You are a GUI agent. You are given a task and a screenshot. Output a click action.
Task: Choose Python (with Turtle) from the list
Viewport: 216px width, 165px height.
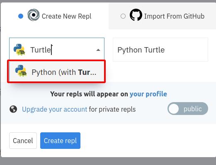click(56, 72)
